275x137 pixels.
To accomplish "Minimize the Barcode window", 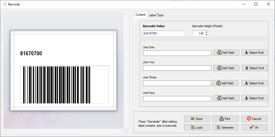I will coord(243,4).
